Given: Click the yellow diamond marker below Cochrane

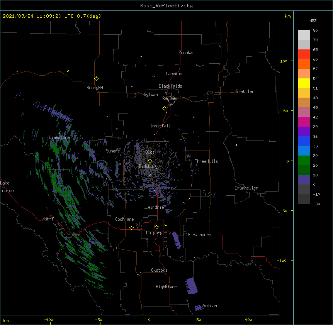Looking at the screenshot, I should pyautogui.click(x=131, y=228).
